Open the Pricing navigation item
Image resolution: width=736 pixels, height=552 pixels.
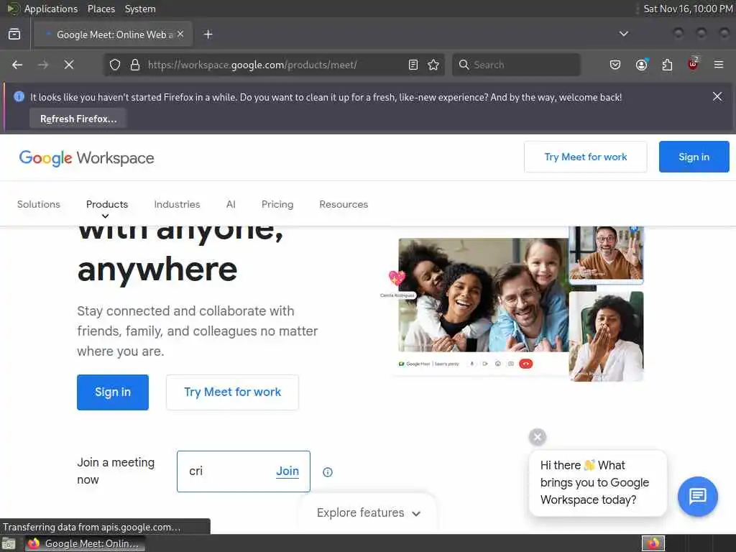(x=277, y=204)
